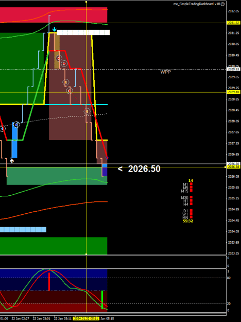Select the W1 red timeframe indicator square
The image size is (241, 322).
[x=191, y=214]
